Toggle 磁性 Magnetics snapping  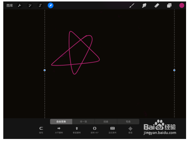tap(41, 130)
